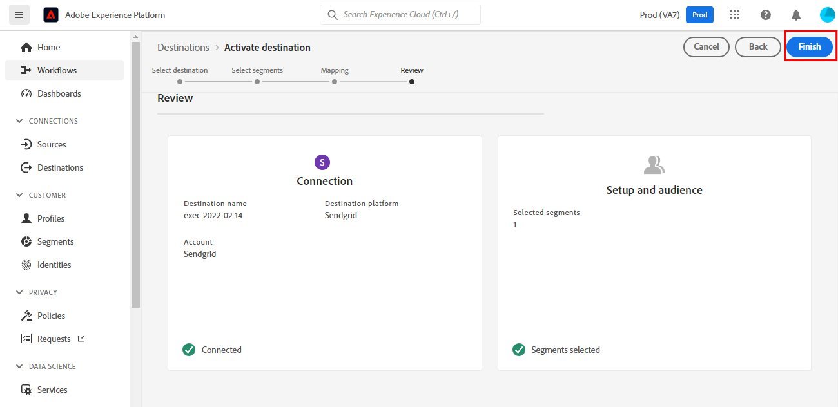Collapse the Privacy section
838x407 pixels.
(19, 292)
